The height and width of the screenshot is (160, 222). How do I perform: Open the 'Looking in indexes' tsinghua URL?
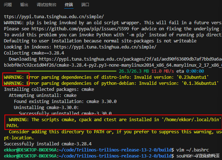[x=105, y=47]
